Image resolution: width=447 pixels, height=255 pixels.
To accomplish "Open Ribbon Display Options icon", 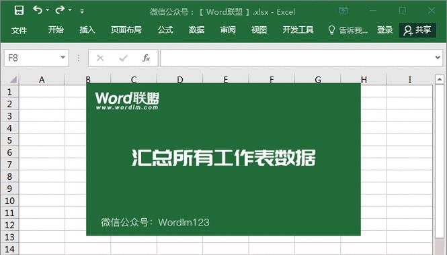I will click(x=343, y=11).
